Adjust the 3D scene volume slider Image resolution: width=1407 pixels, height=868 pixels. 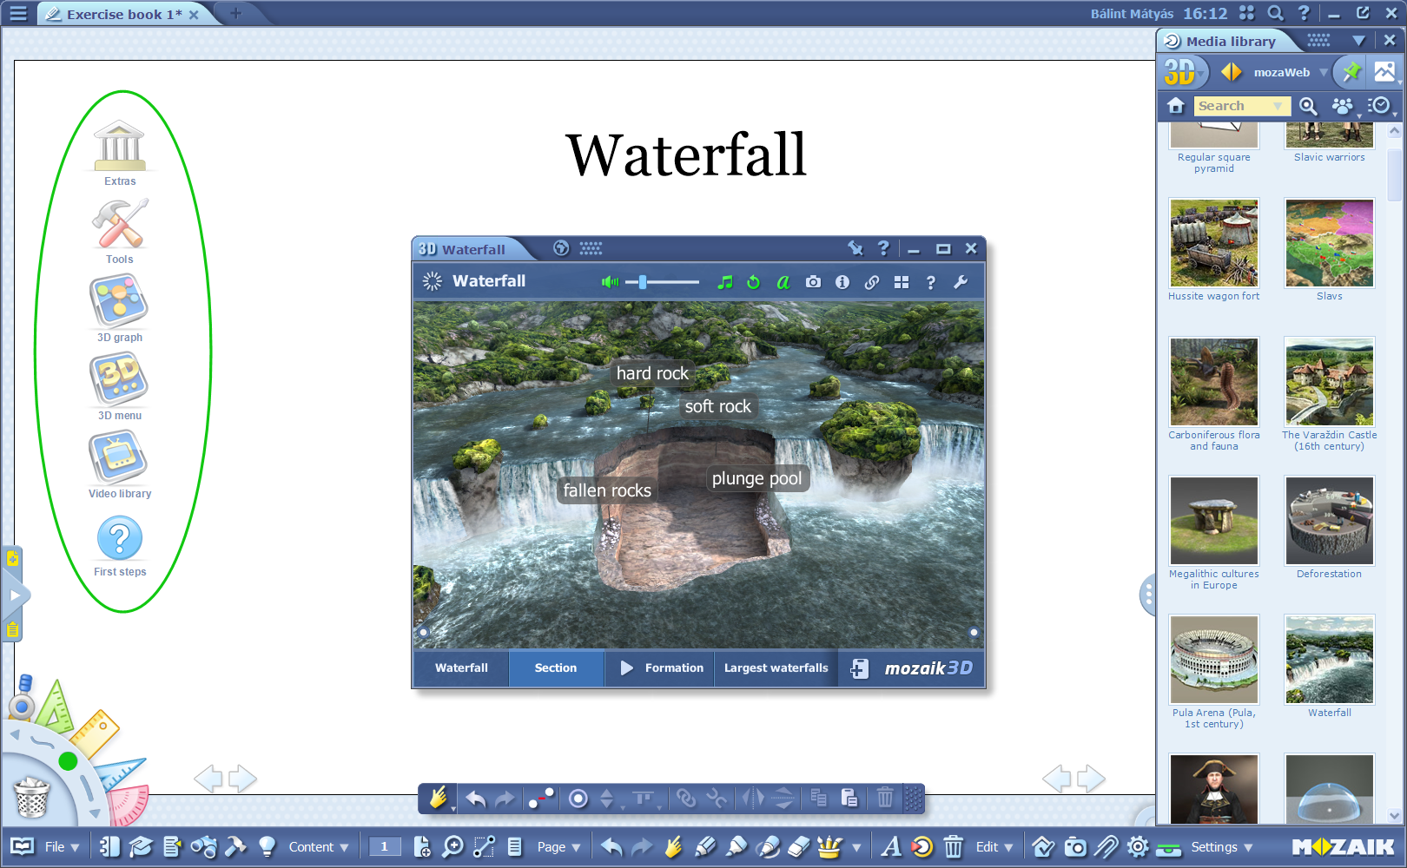tap(643, 282)
